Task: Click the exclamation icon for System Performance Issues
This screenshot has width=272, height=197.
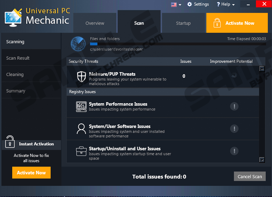Action: 234,106
